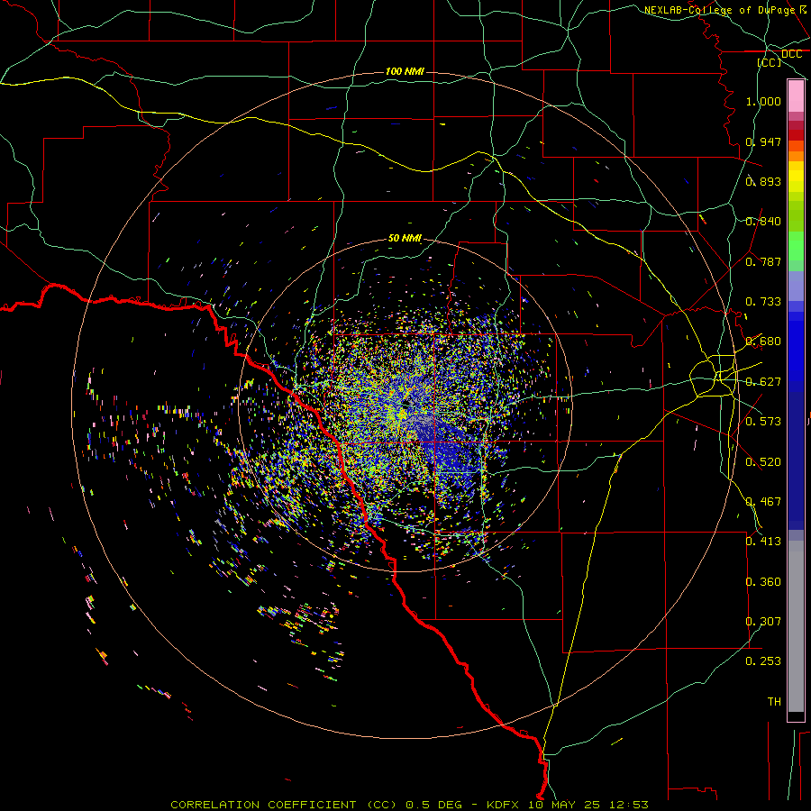The image size is (811, 811).
Task: Click the 0.893 legend value
Action: click(x=763, y=181)
